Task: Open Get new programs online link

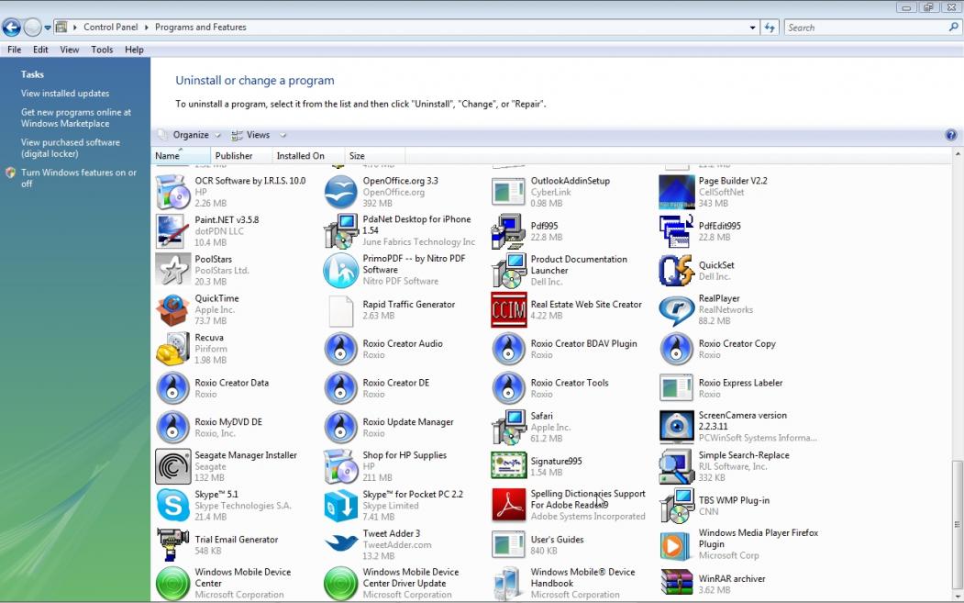Action: click(x=76, y=118)
